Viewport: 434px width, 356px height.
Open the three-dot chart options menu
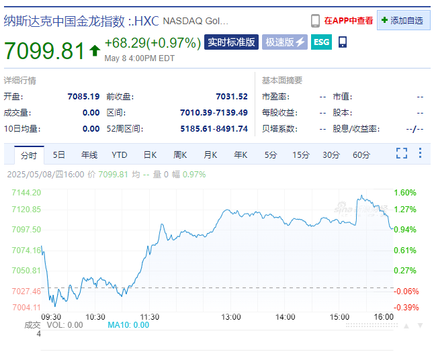[x=420, y=152]
